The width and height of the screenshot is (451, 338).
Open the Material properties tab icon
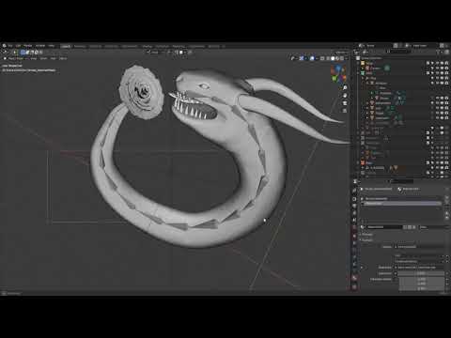point(354,278)
